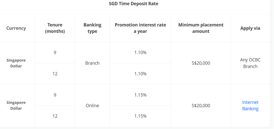Image resolution: width=274 pixels, height=129 pixels.
Task: Select the Online banking type cell
Action: pos(92,106)
